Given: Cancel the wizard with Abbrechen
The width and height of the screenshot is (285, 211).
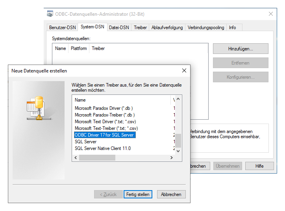Looking at the screenshot, I should click(171, 194).
